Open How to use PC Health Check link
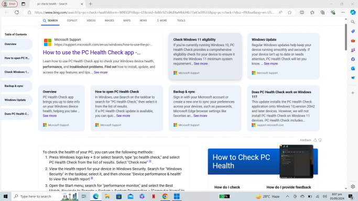This screenshot has width=358, height=201. 92,52
